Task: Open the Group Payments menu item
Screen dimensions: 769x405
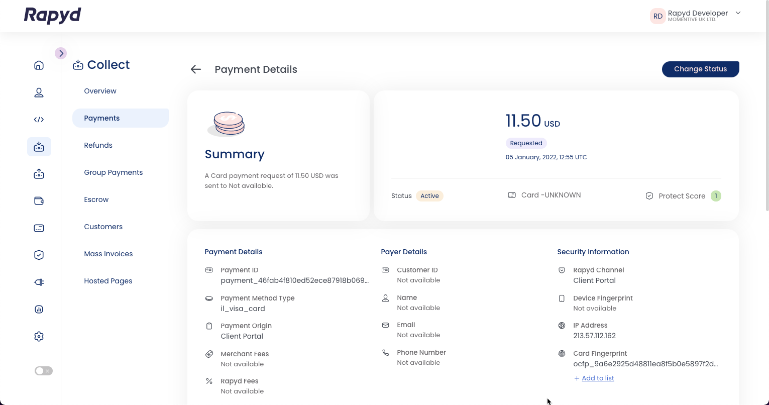Action: [x=113, y=172]
